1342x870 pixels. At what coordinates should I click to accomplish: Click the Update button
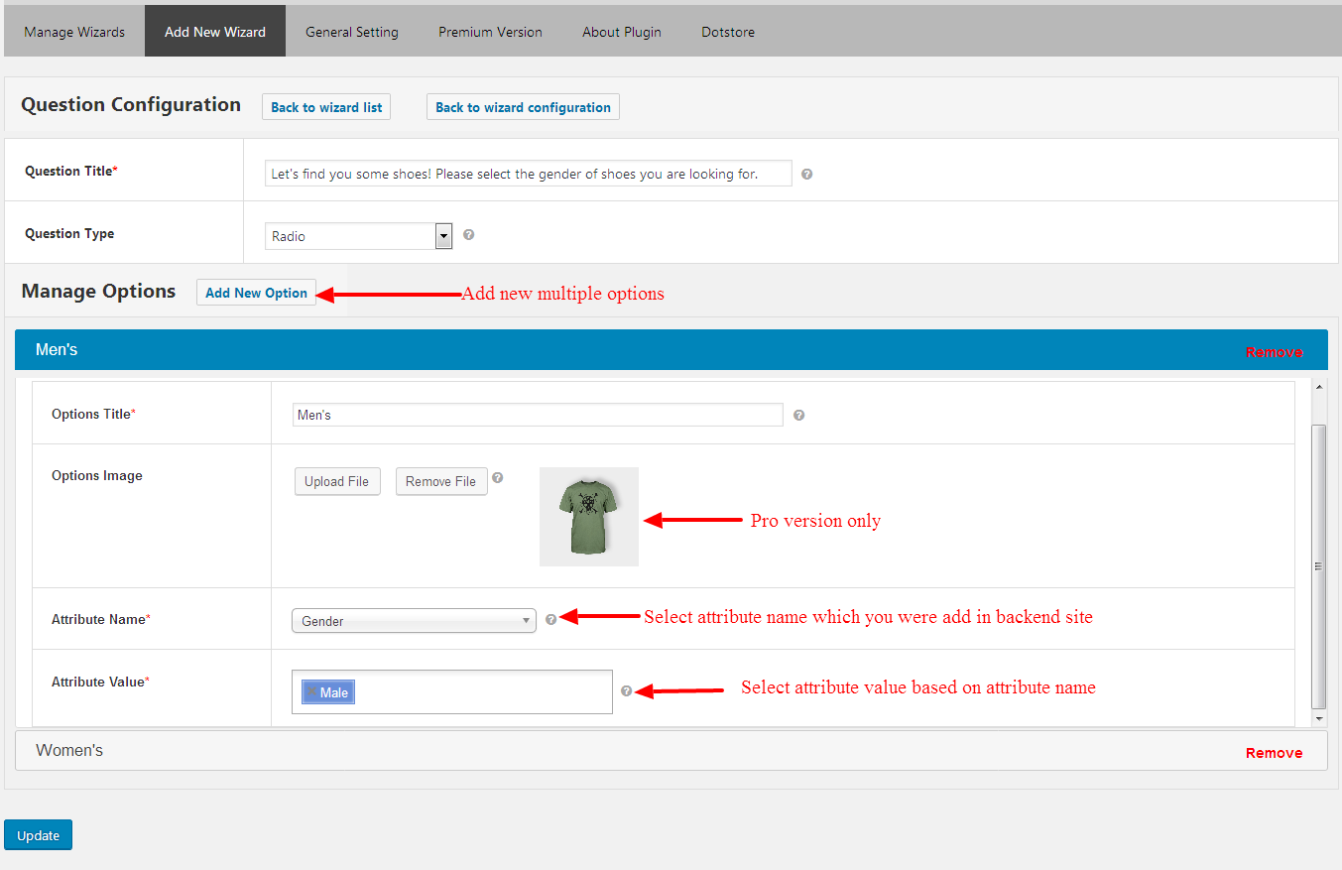[38, 835]
